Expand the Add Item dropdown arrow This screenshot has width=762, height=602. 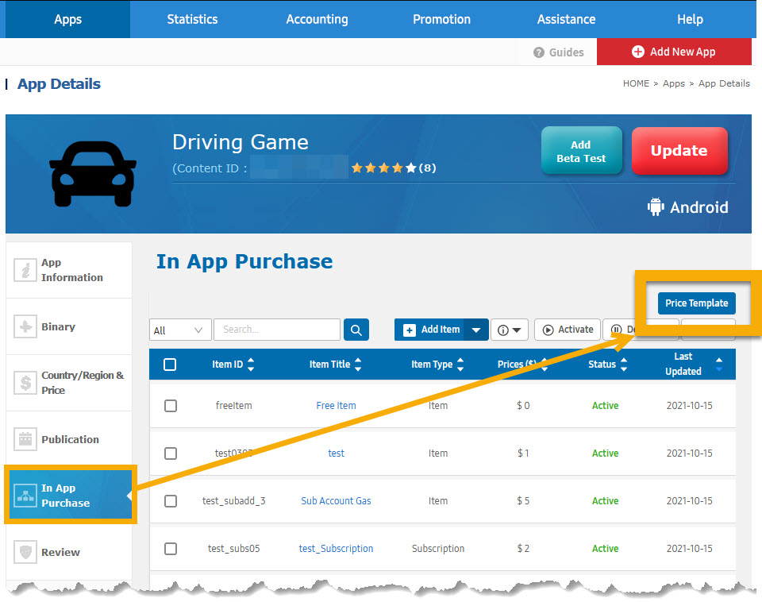tap(476, 330)
